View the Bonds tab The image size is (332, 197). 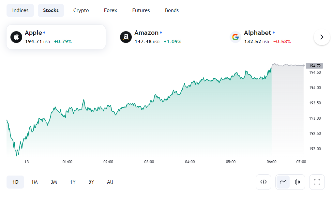click(x=172, y=10)
